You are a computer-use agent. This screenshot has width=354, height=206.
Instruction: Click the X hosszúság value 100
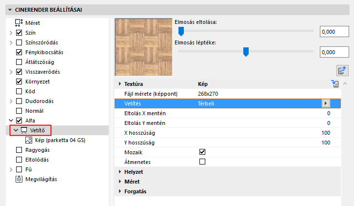[326, 133]
